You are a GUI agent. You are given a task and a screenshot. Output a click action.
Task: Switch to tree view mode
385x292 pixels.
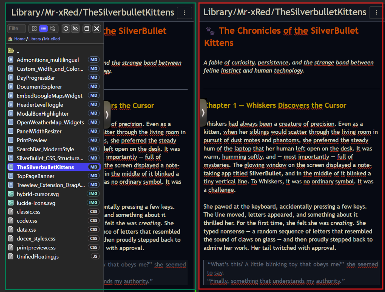tap(53, 29)
